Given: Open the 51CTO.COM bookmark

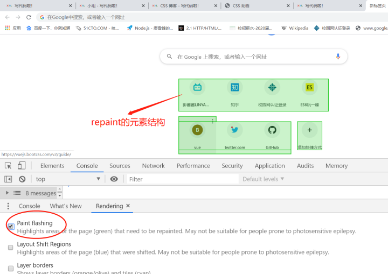Looking at the screenshot, I should tap(98, 28).
